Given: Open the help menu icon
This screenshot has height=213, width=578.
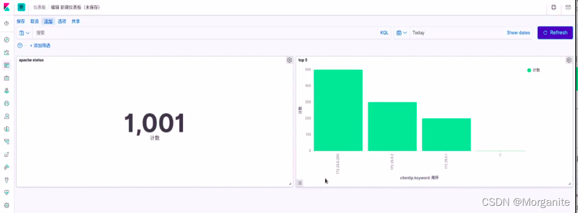Looking at the screenshot, I should click(x=554, y=7).
